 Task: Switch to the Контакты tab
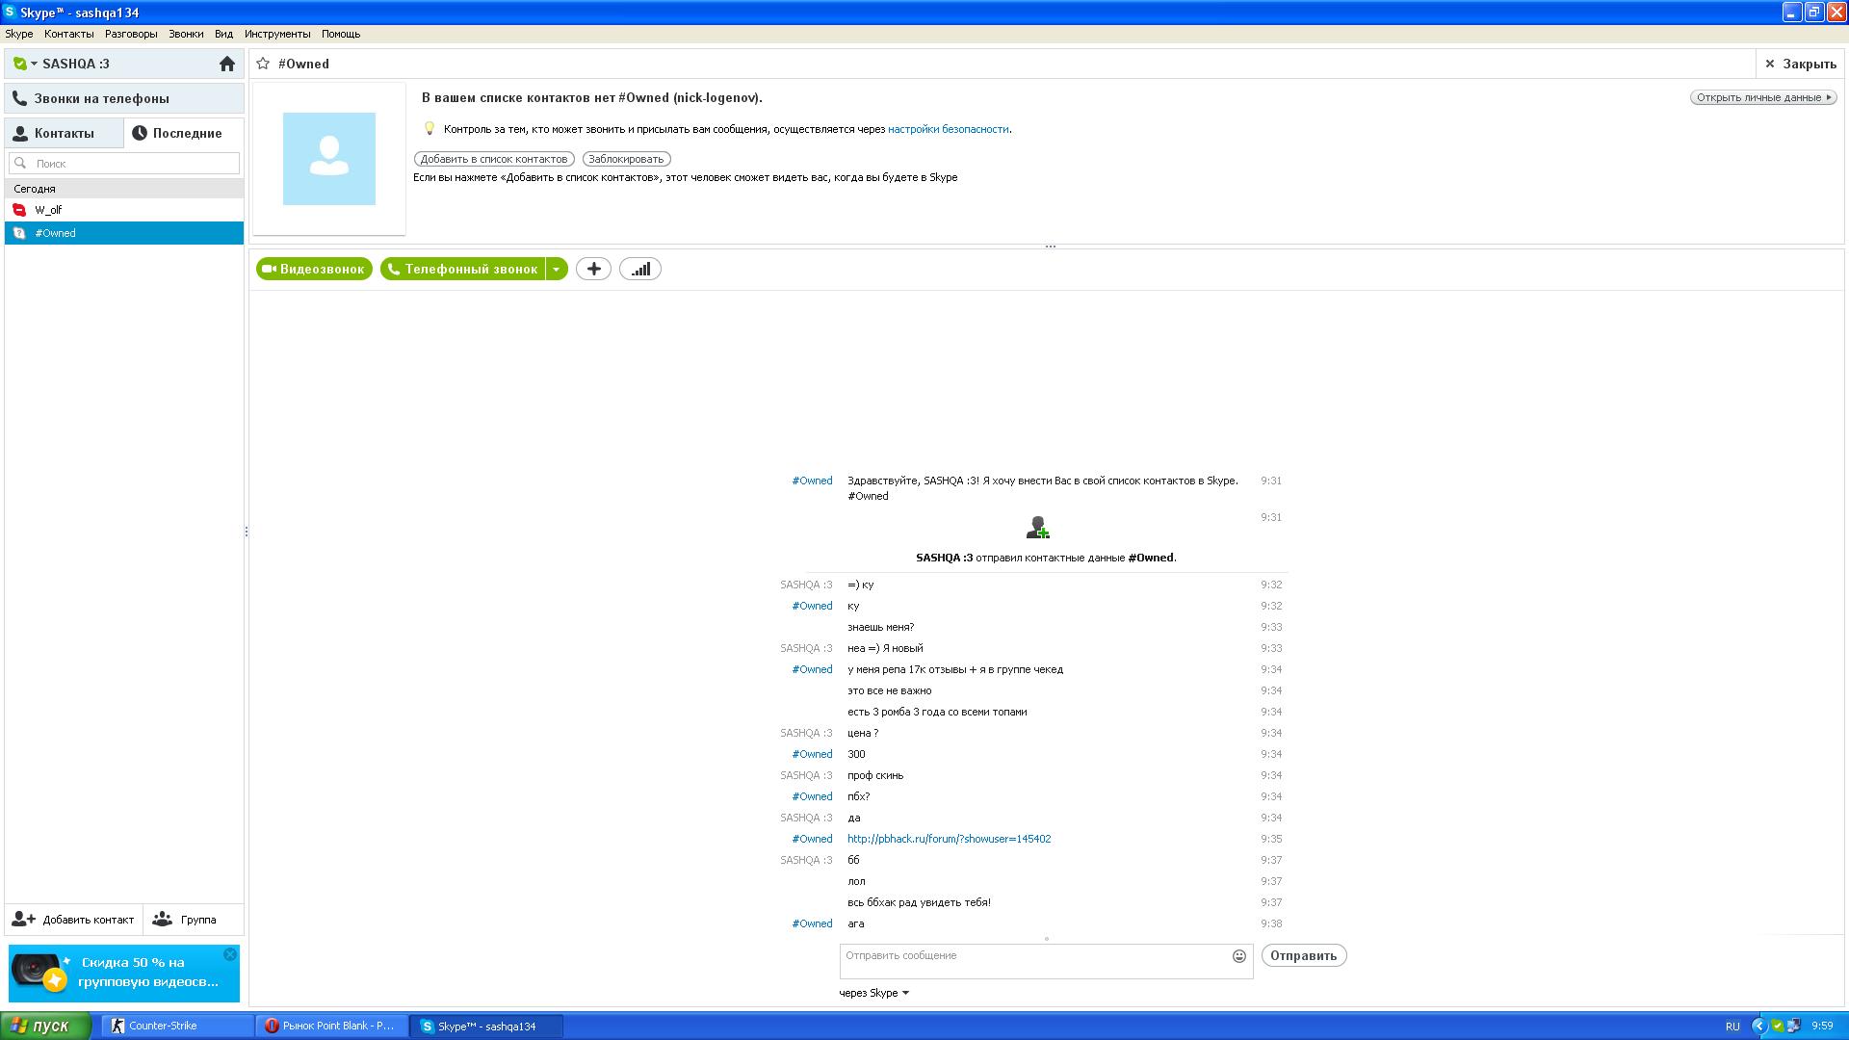(x=64, y=133)
